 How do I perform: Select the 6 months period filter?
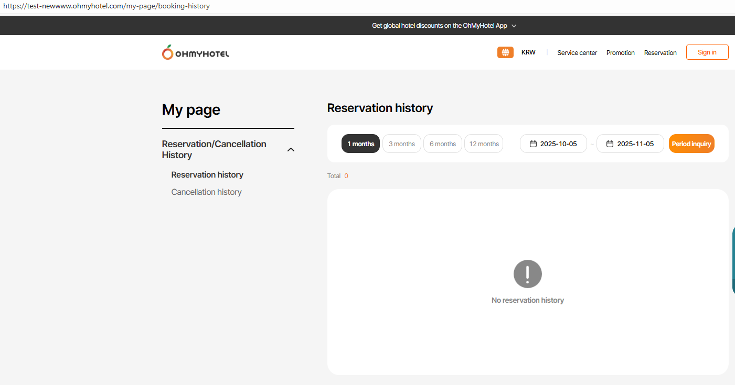(442, 144)
